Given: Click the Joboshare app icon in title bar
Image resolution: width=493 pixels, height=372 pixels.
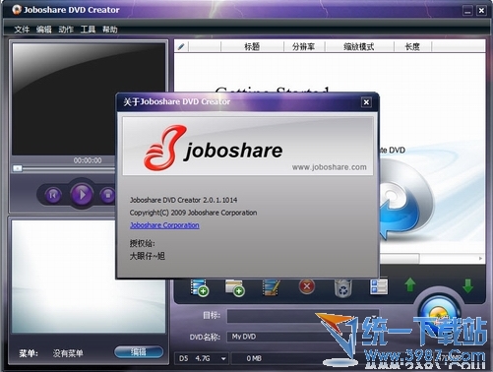Looking at the screenshot, I should pos(17,10).
